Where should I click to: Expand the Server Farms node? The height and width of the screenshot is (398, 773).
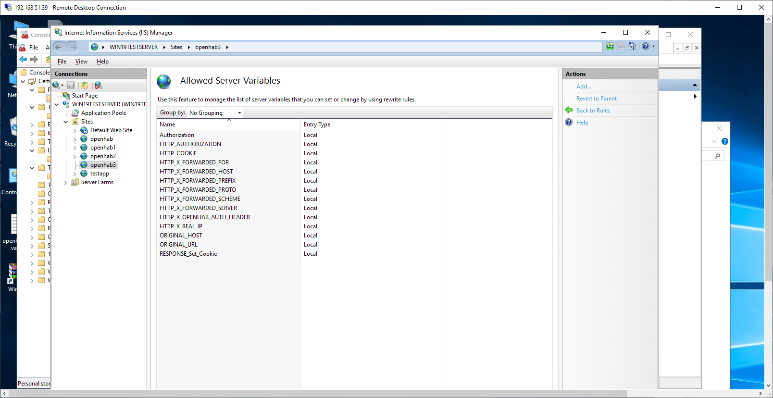(66, 183)
